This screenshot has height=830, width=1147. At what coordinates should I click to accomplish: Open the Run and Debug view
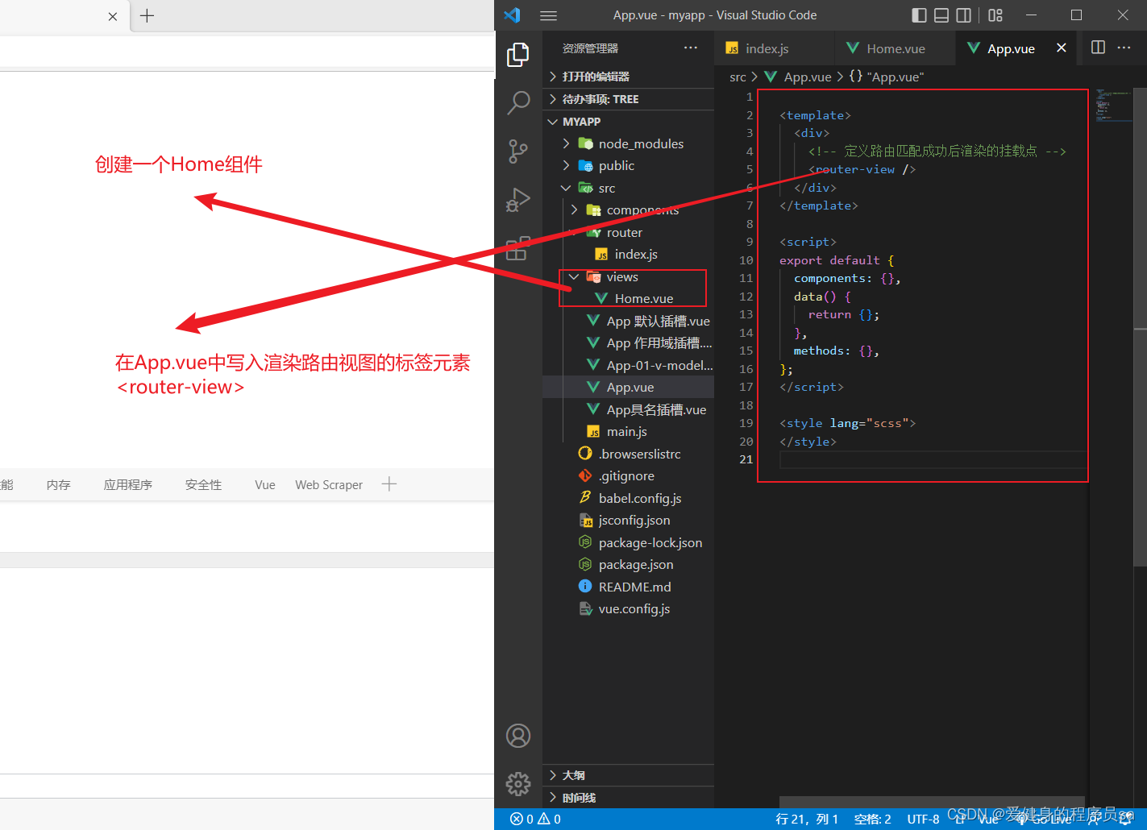point(517,200)
